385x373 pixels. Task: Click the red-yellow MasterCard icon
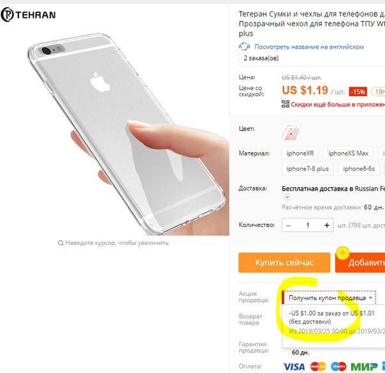click(318, 367)
